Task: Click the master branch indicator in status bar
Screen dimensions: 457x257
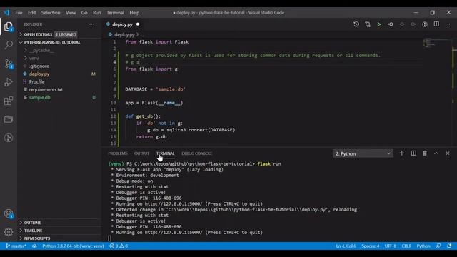Action: click(x=16, y=246)
